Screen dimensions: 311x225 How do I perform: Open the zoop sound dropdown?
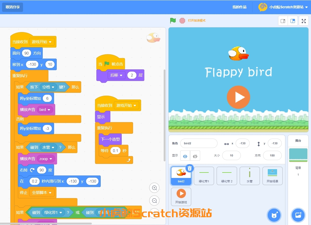point(46,159)
